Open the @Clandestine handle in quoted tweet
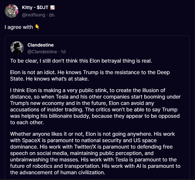The image size is (195, 180). [42, 51]
